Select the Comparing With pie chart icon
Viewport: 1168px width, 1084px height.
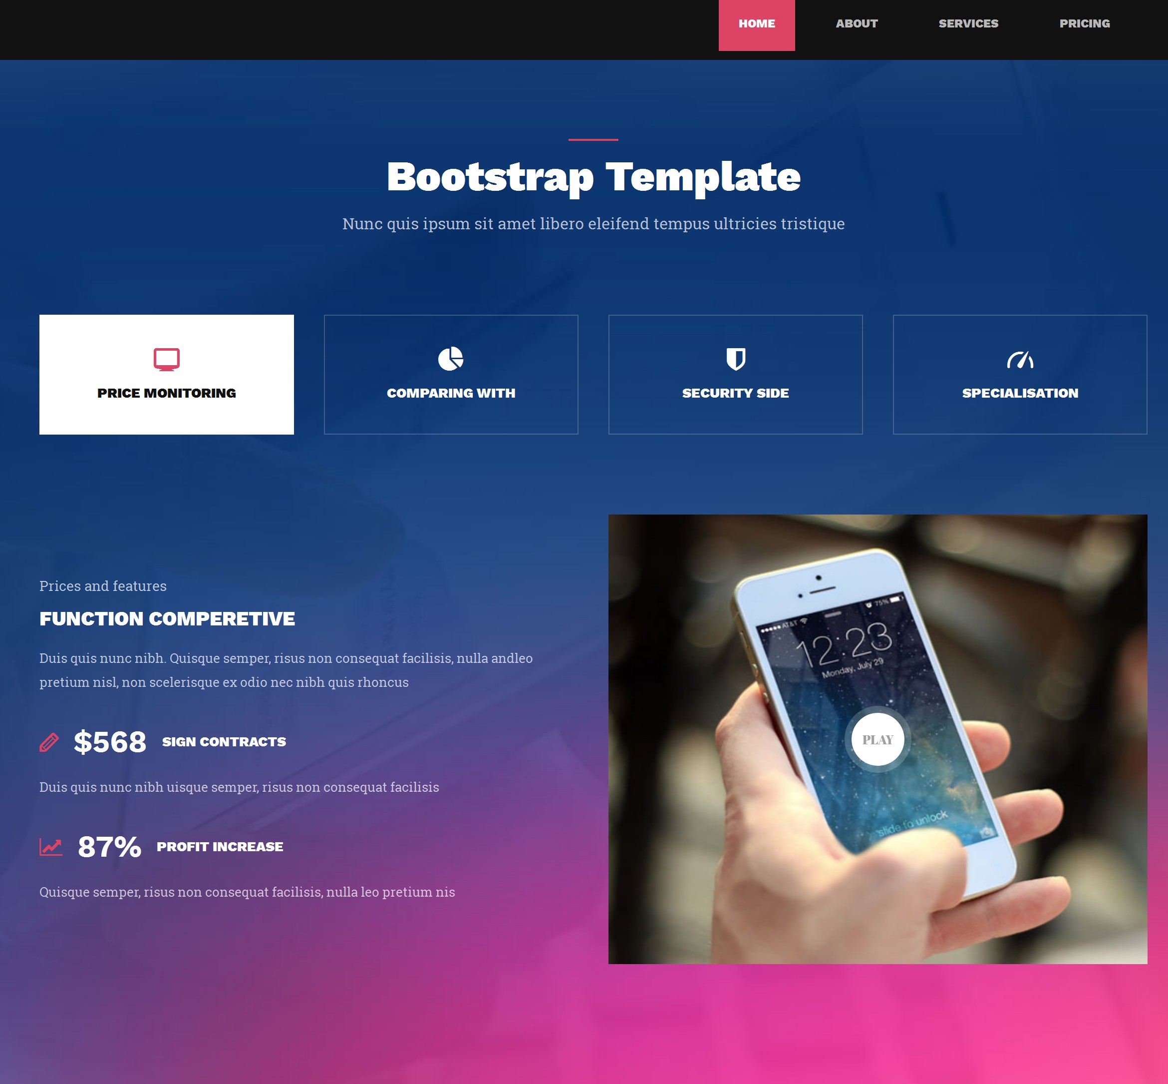pos(450,358)
